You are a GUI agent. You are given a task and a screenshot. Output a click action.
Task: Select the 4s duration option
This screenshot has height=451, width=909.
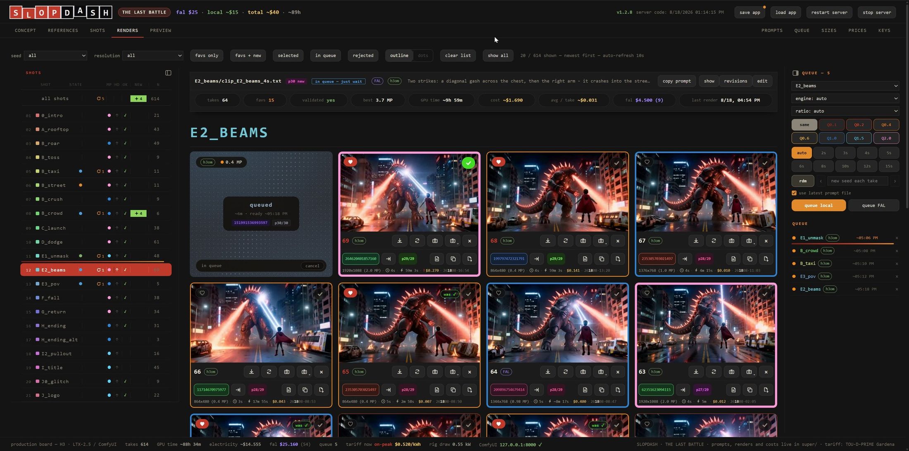867,153
